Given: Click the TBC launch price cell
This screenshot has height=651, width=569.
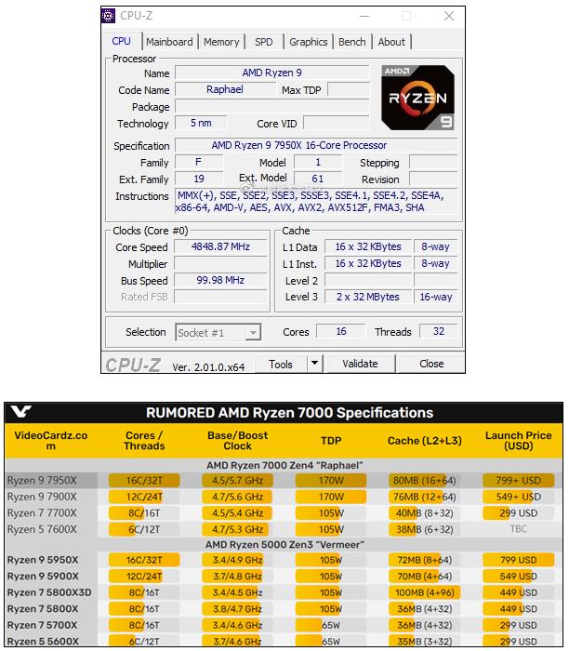Looking at the screenshot, I should click(519, 529).
